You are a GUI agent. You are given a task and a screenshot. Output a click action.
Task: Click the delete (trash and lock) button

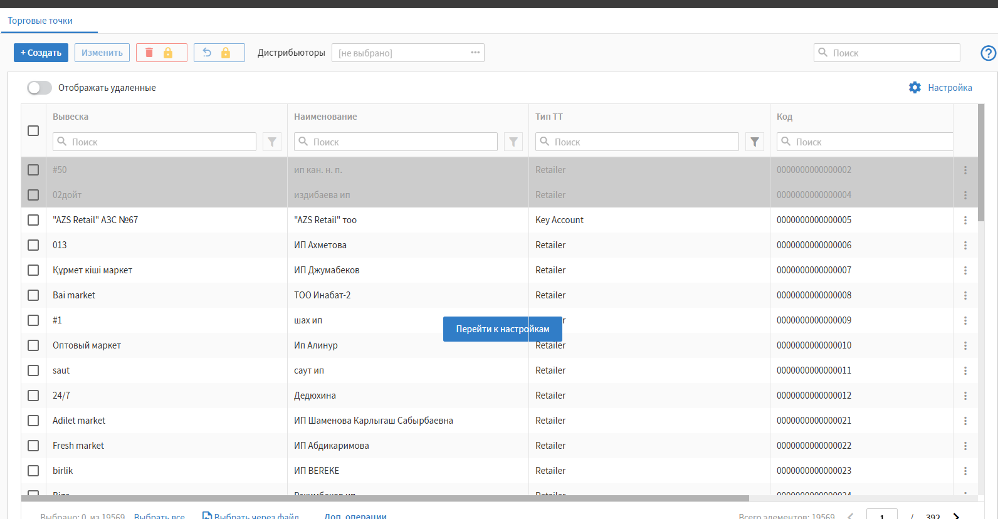click(162, 53)
